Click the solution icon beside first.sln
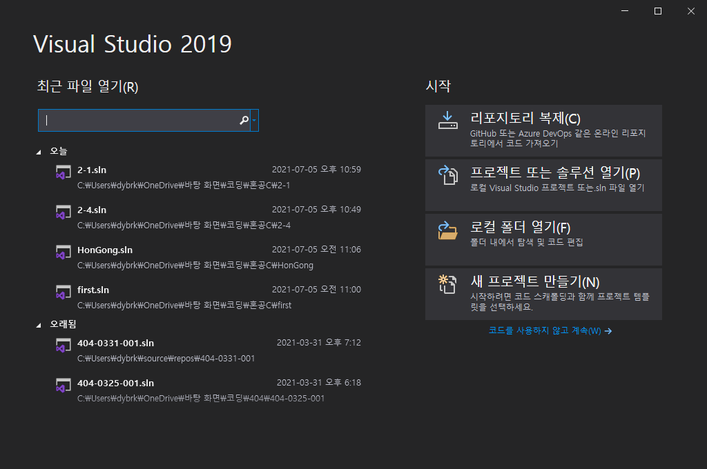 click(63, 292)
